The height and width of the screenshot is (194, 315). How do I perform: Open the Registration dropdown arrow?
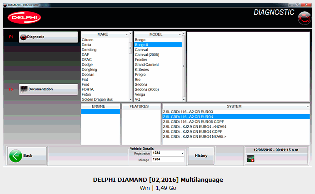tap(182, 153)
